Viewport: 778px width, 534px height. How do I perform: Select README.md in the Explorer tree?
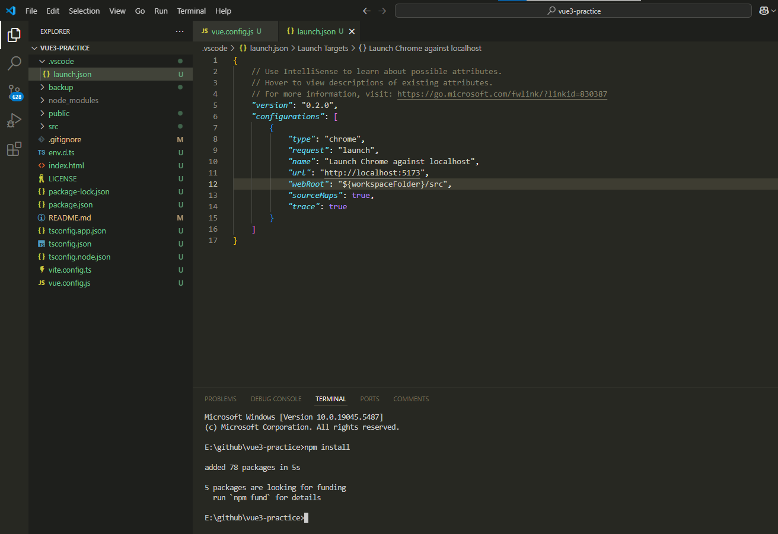pyautogui.click(x=71, y=218)
